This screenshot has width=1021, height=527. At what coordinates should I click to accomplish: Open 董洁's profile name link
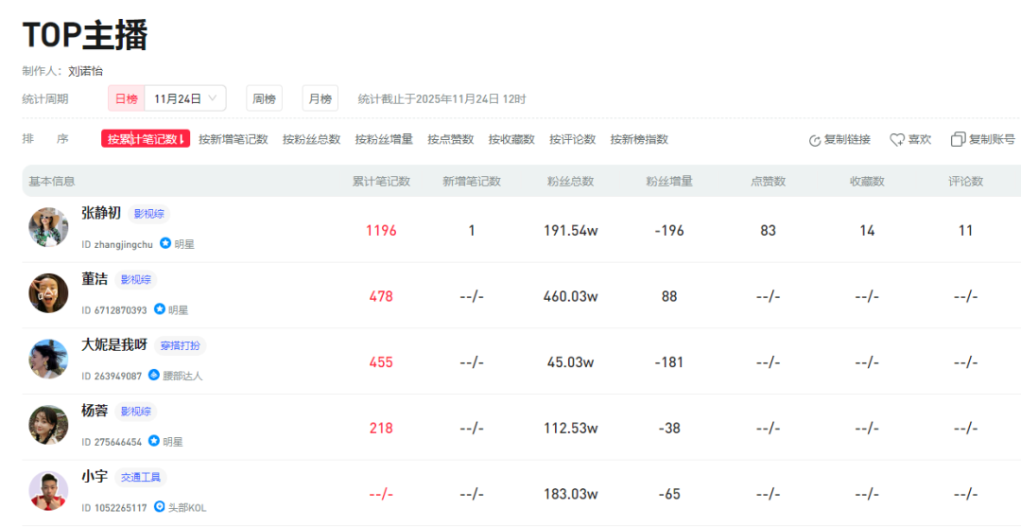click(x=95, y=279)
